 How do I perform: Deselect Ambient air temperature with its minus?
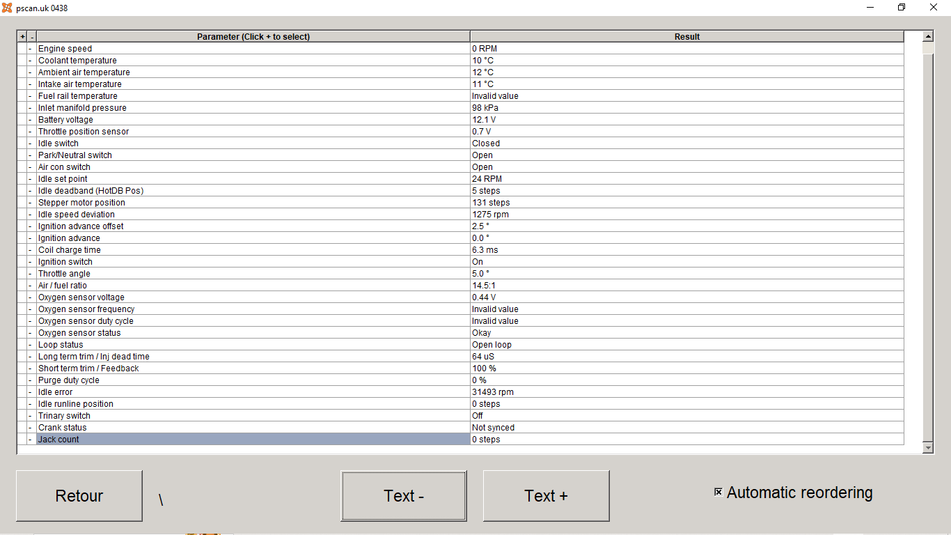click(x=31, y=72)
